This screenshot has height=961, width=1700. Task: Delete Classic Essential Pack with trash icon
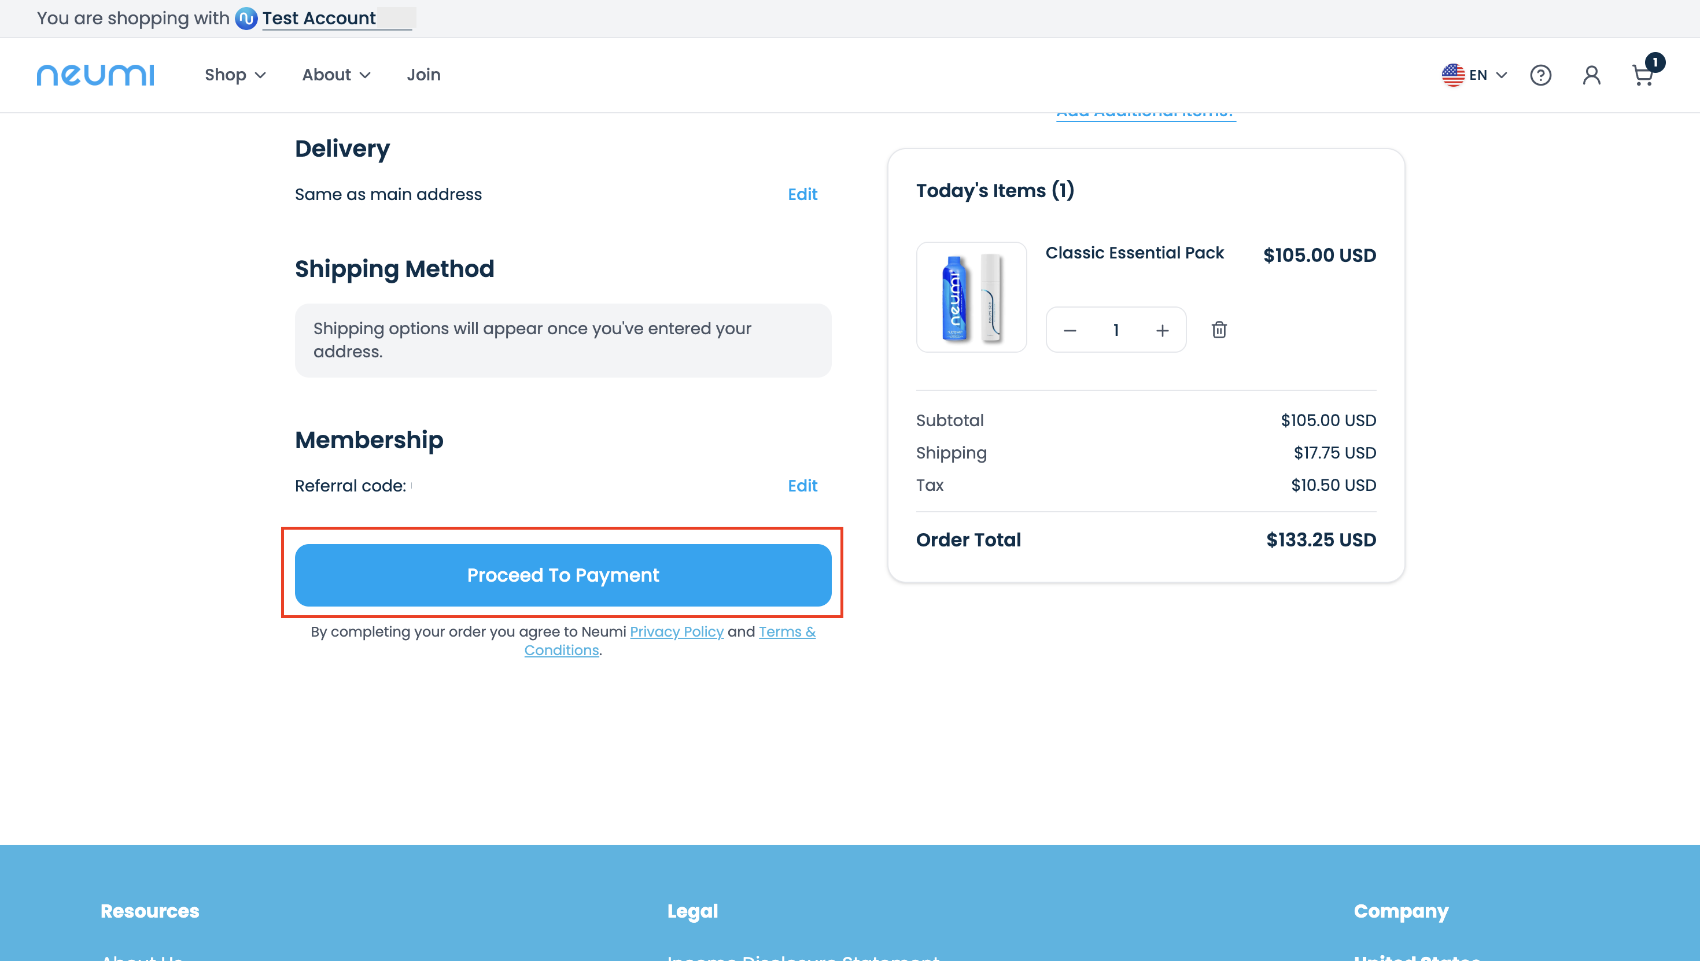coord(1219,330)
